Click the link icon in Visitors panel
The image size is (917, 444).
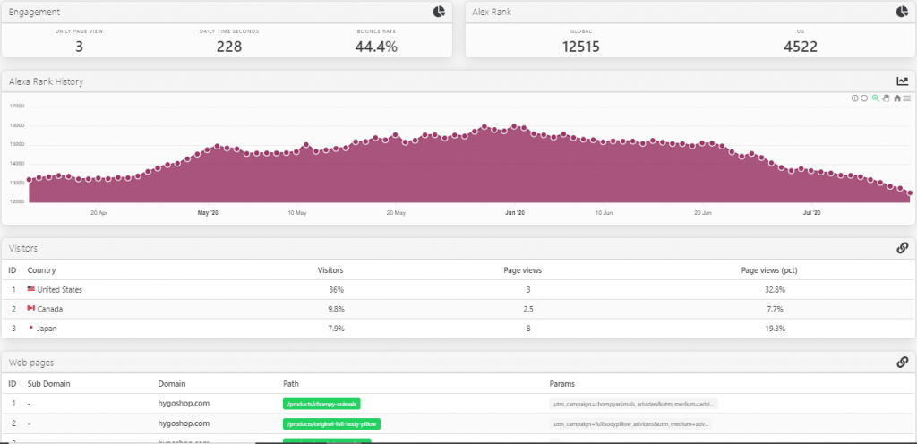pos(903,248)
